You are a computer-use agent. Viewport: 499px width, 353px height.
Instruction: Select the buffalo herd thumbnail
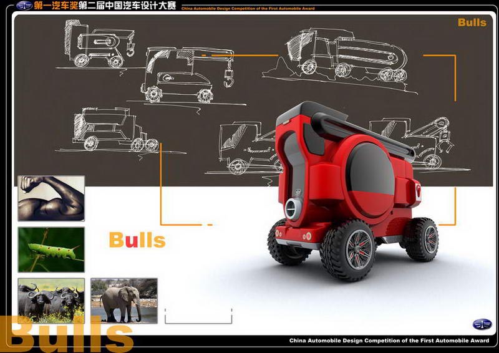click(x=51, y=300)
